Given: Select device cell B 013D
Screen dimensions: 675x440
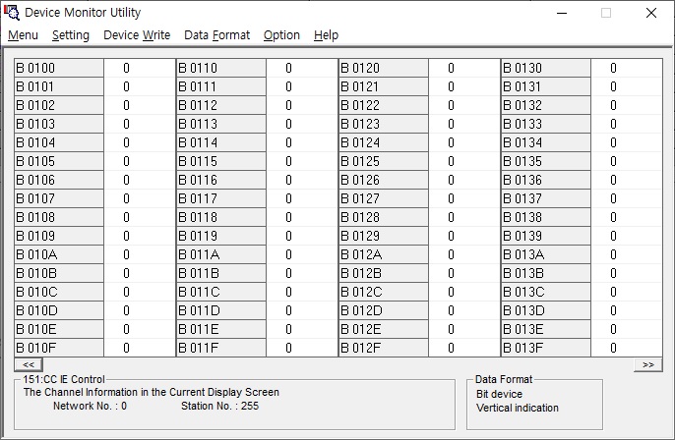Looking at the screenshot, I should click(546, 310).
